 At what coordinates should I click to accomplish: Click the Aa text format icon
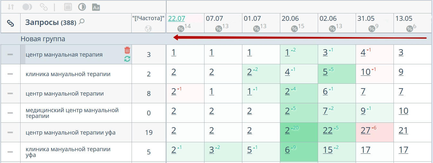tap(96, 7)
